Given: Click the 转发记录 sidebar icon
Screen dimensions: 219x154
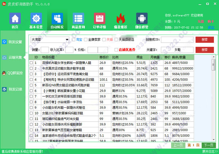Looking at the screenshot, I should [x=4, y=89].
